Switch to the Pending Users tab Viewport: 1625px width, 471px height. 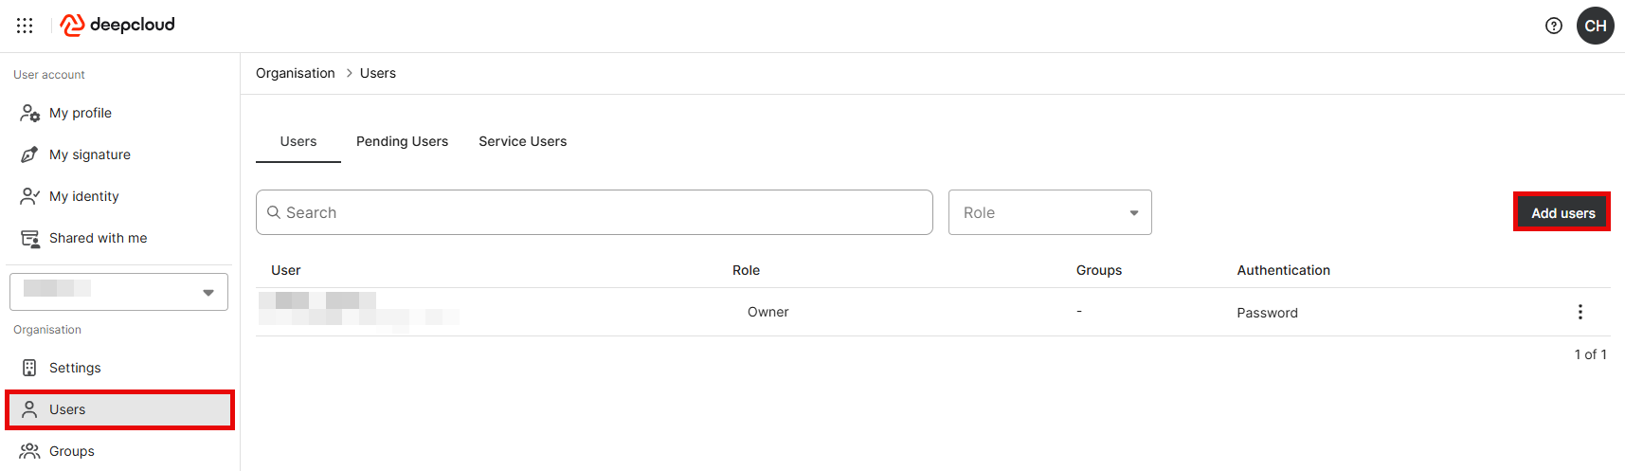click(x=402, y=141)
